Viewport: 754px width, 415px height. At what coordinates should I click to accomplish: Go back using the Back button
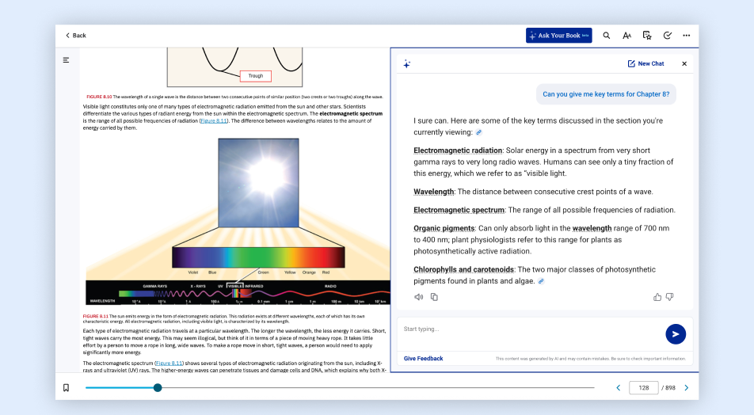[75, 36]
